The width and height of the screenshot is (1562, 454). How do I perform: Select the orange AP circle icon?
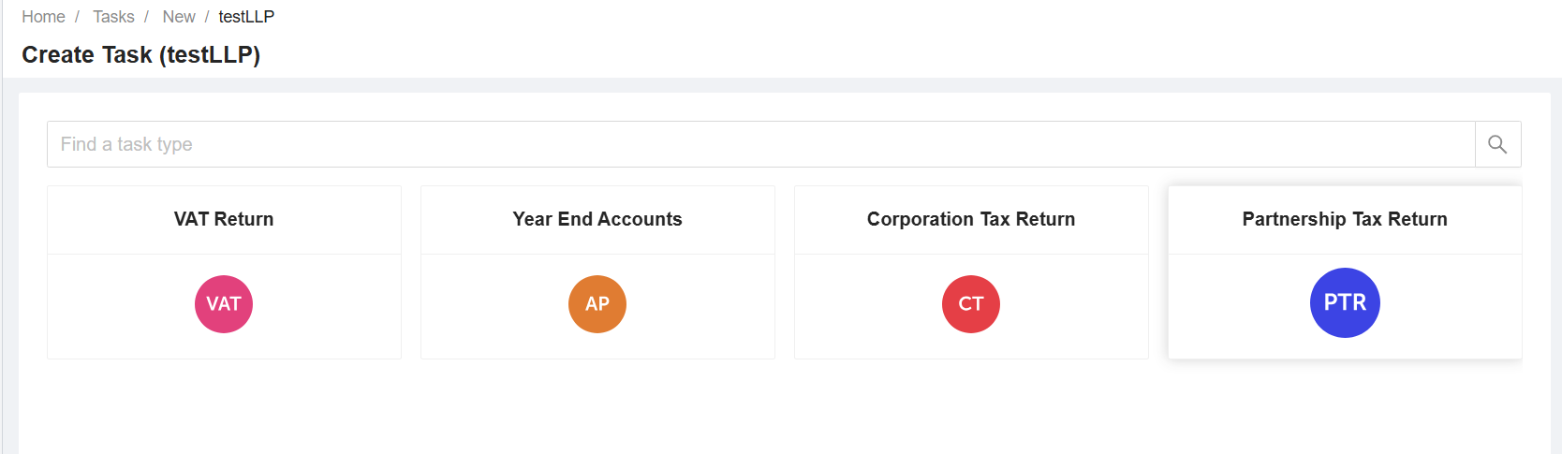597,304
